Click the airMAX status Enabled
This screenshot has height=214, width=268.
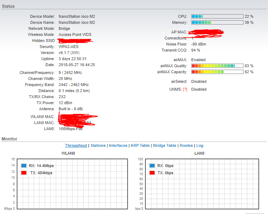coord(198,60)
